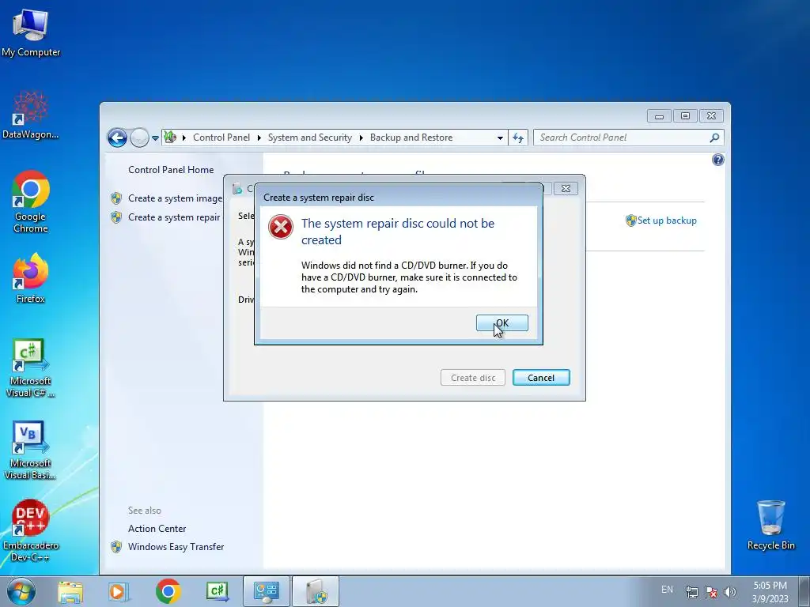This screenshot has width=810, height=607.
Task: Select Control Panel in the breadcrumb
Action: [221, 138]
